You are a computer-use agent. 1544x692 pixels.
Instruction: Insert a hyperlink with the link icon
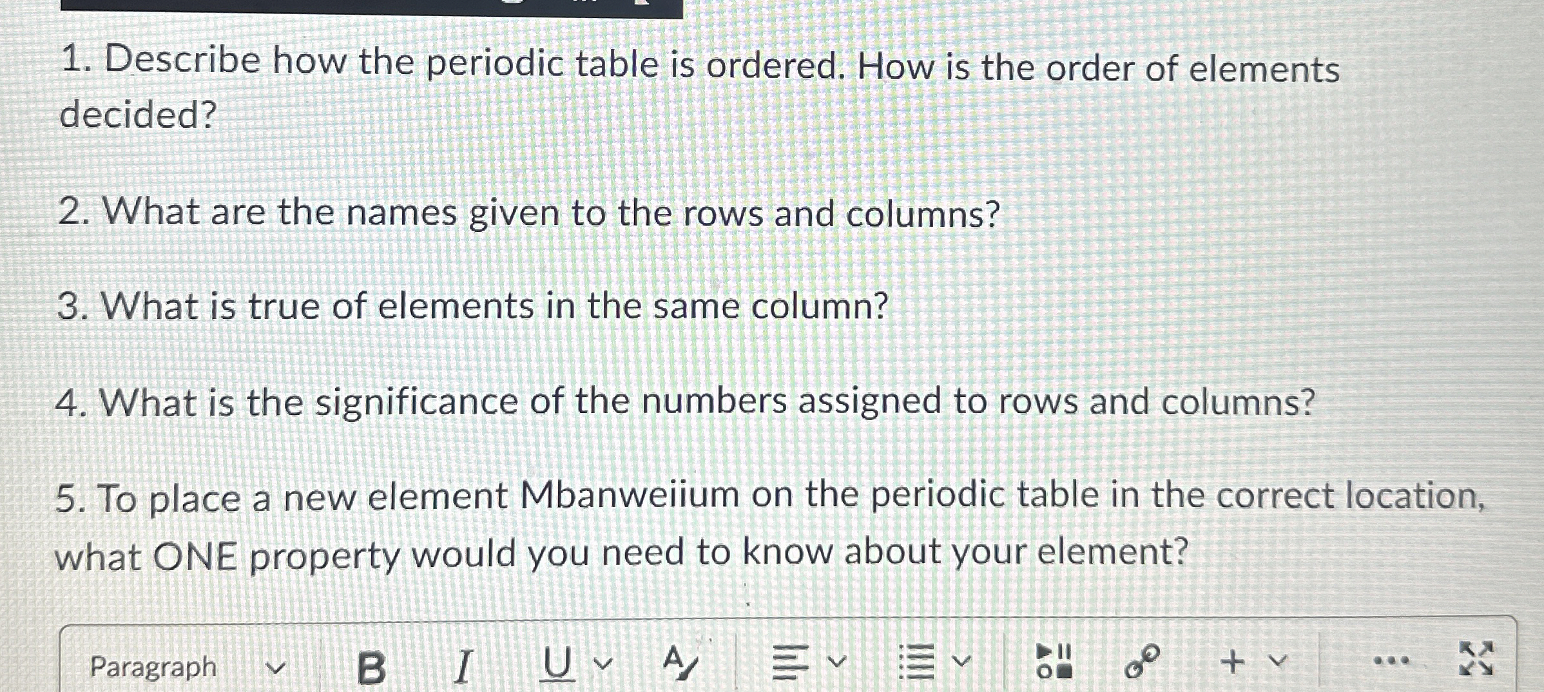click(1142, 661)
